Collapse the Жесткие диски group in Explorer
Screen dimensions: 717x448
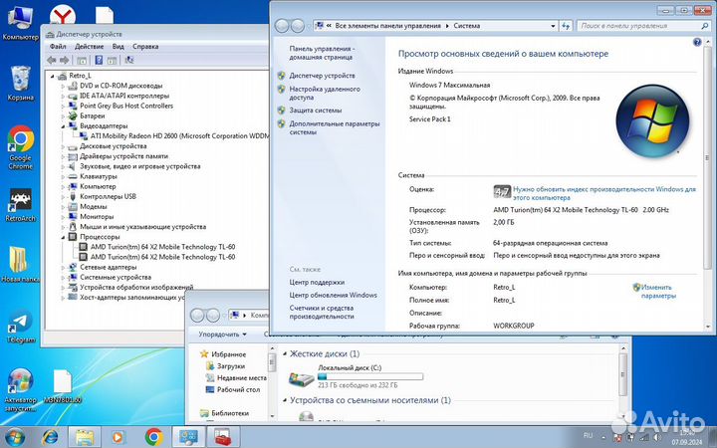(285, 353)
